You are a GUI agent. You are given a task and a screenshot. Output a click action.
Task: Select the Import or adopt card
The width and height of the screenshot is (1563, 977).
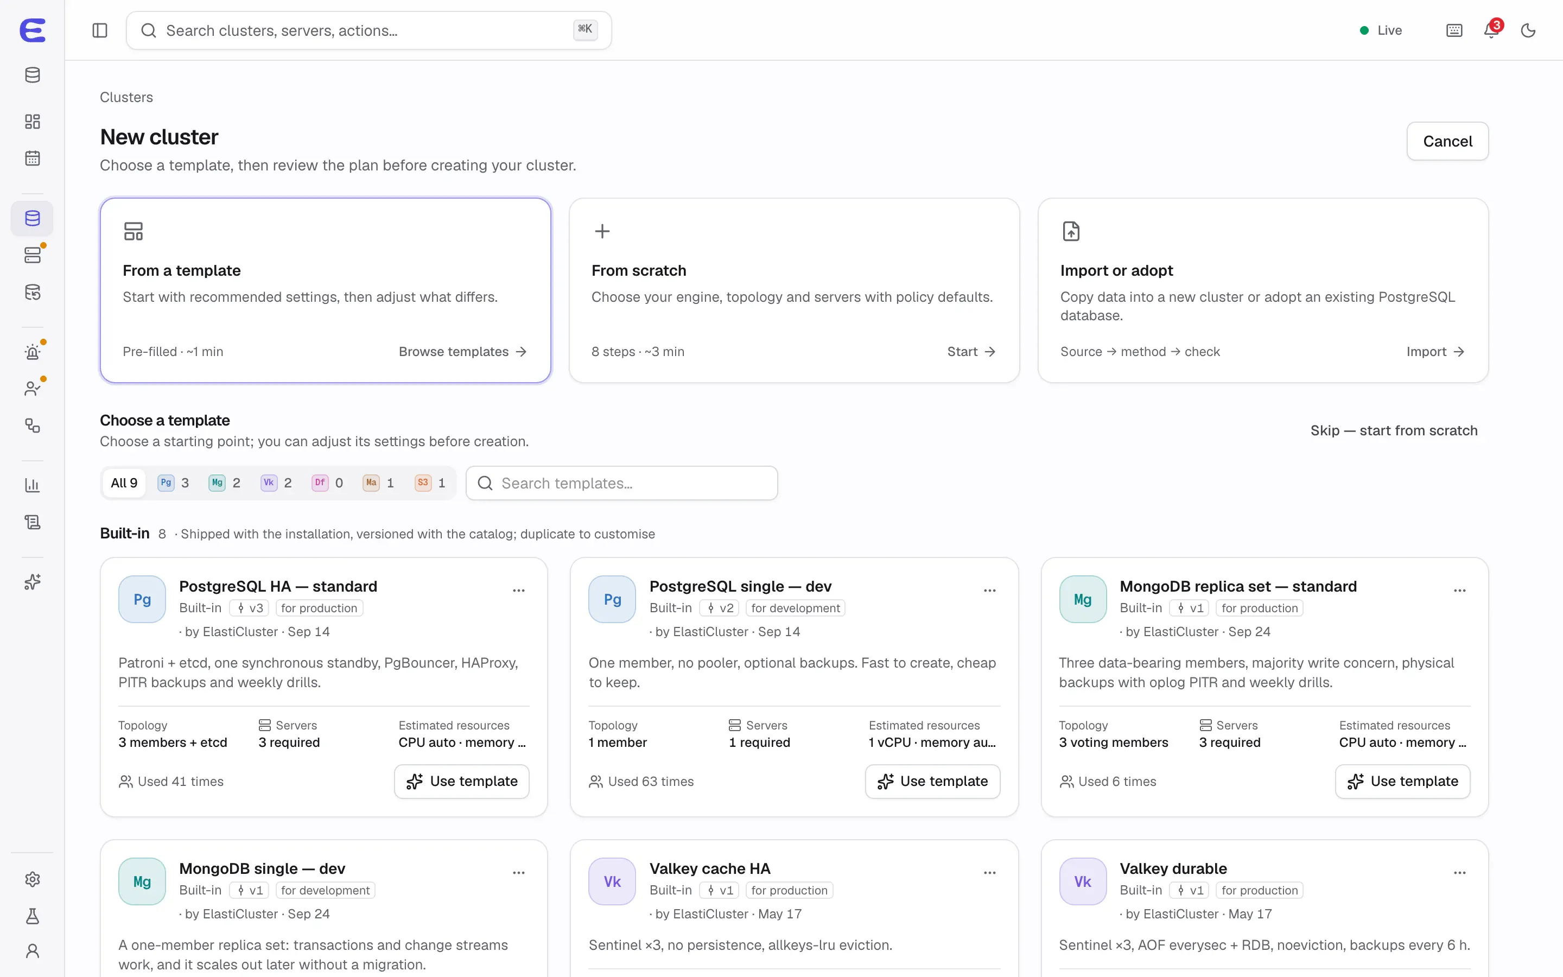(x=1263, y=290)
